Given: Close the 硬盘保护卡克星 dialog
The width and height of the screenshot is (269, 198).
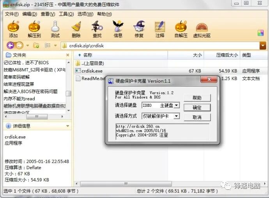Looking at the screenshot, I should click(x=209, y=79).
